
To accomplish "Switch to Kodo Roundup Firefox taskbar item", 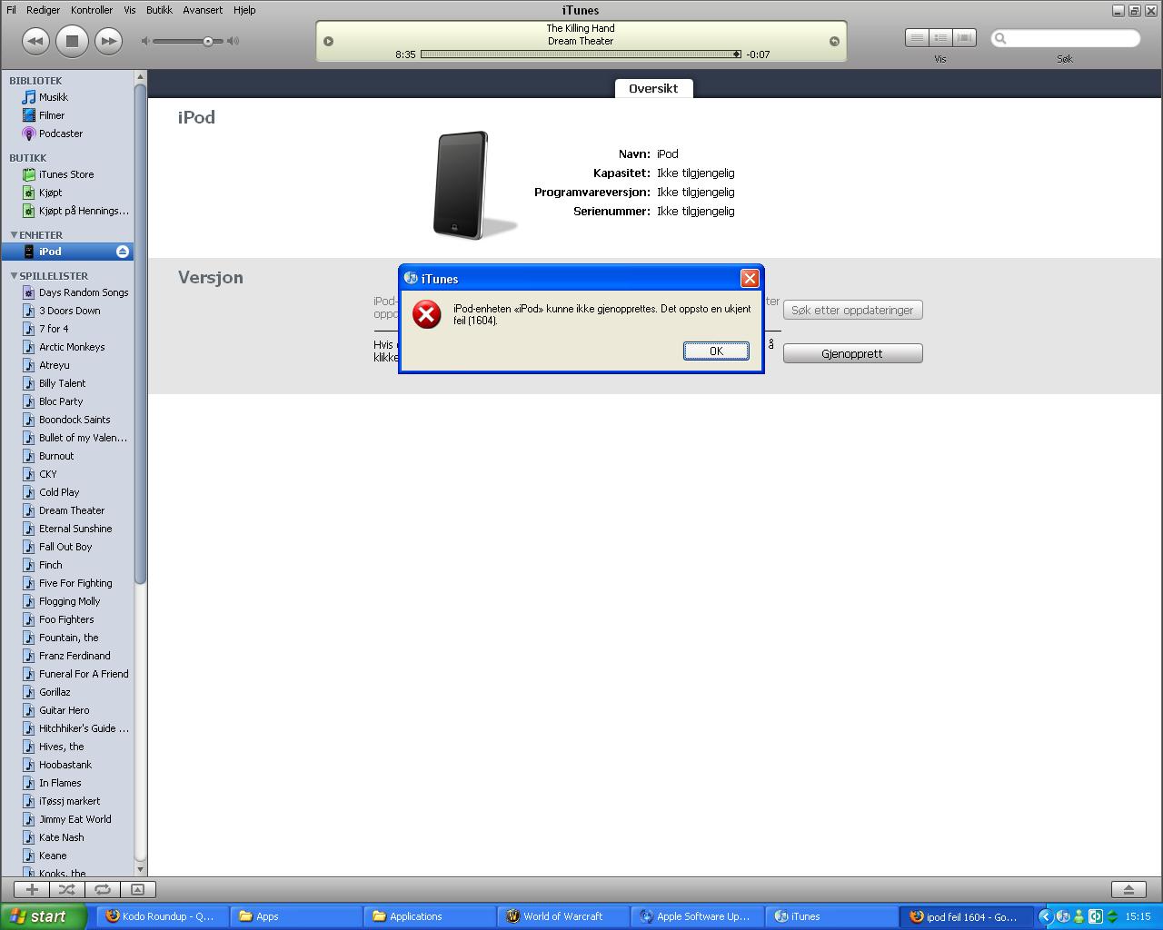I will click(x=161, y=916).
